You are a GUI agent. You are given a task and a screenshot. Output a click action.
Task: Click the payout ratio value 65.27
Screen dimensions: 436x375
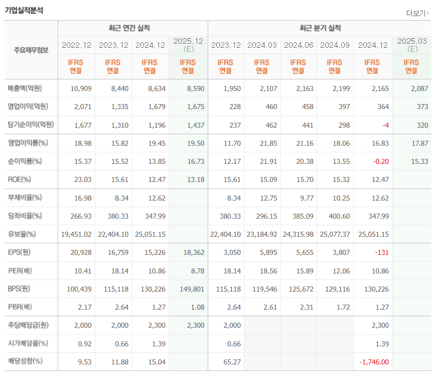point(232,362)
